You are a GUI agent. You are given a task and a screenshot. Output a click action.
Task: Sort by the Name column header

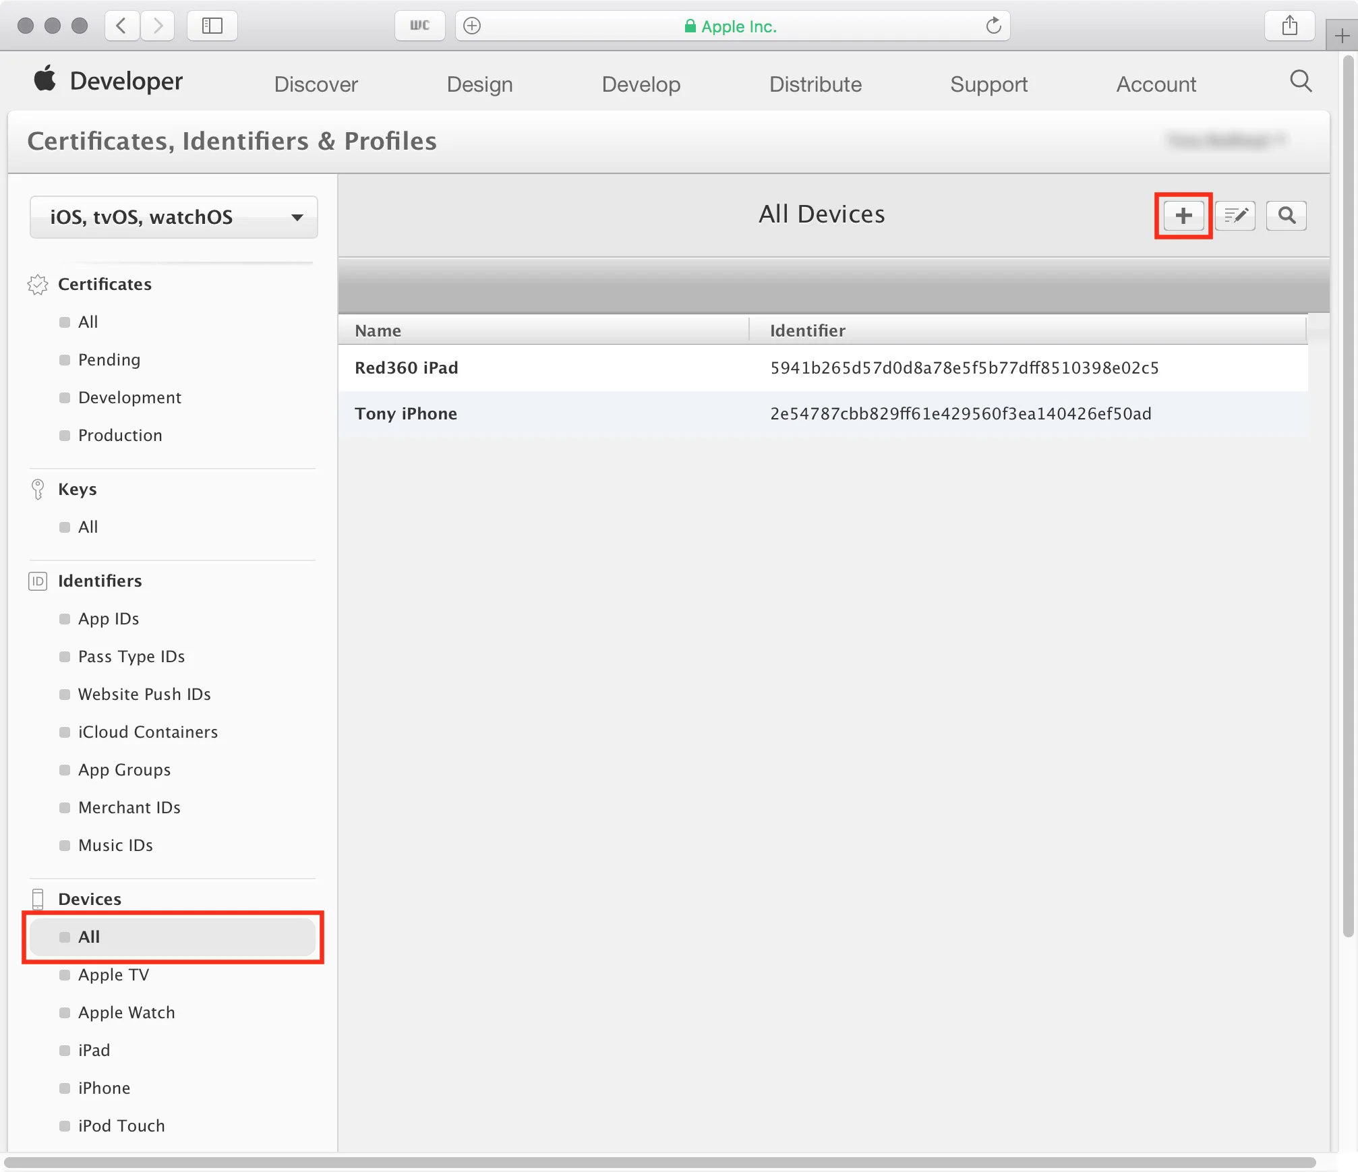pos(543,330)
